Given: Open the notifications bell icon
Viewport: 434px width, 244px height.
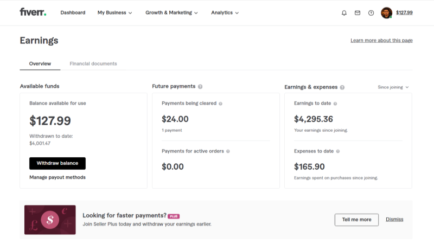Looking at the screenshot, I should coord(344,13).
